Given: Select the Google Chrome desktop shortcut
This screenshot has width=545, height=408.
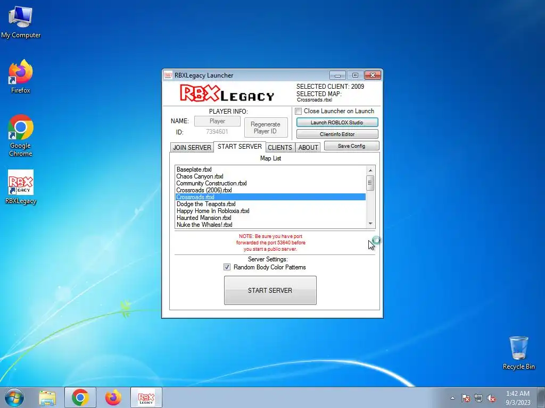Looking at the screenshot, I should 21,135.
